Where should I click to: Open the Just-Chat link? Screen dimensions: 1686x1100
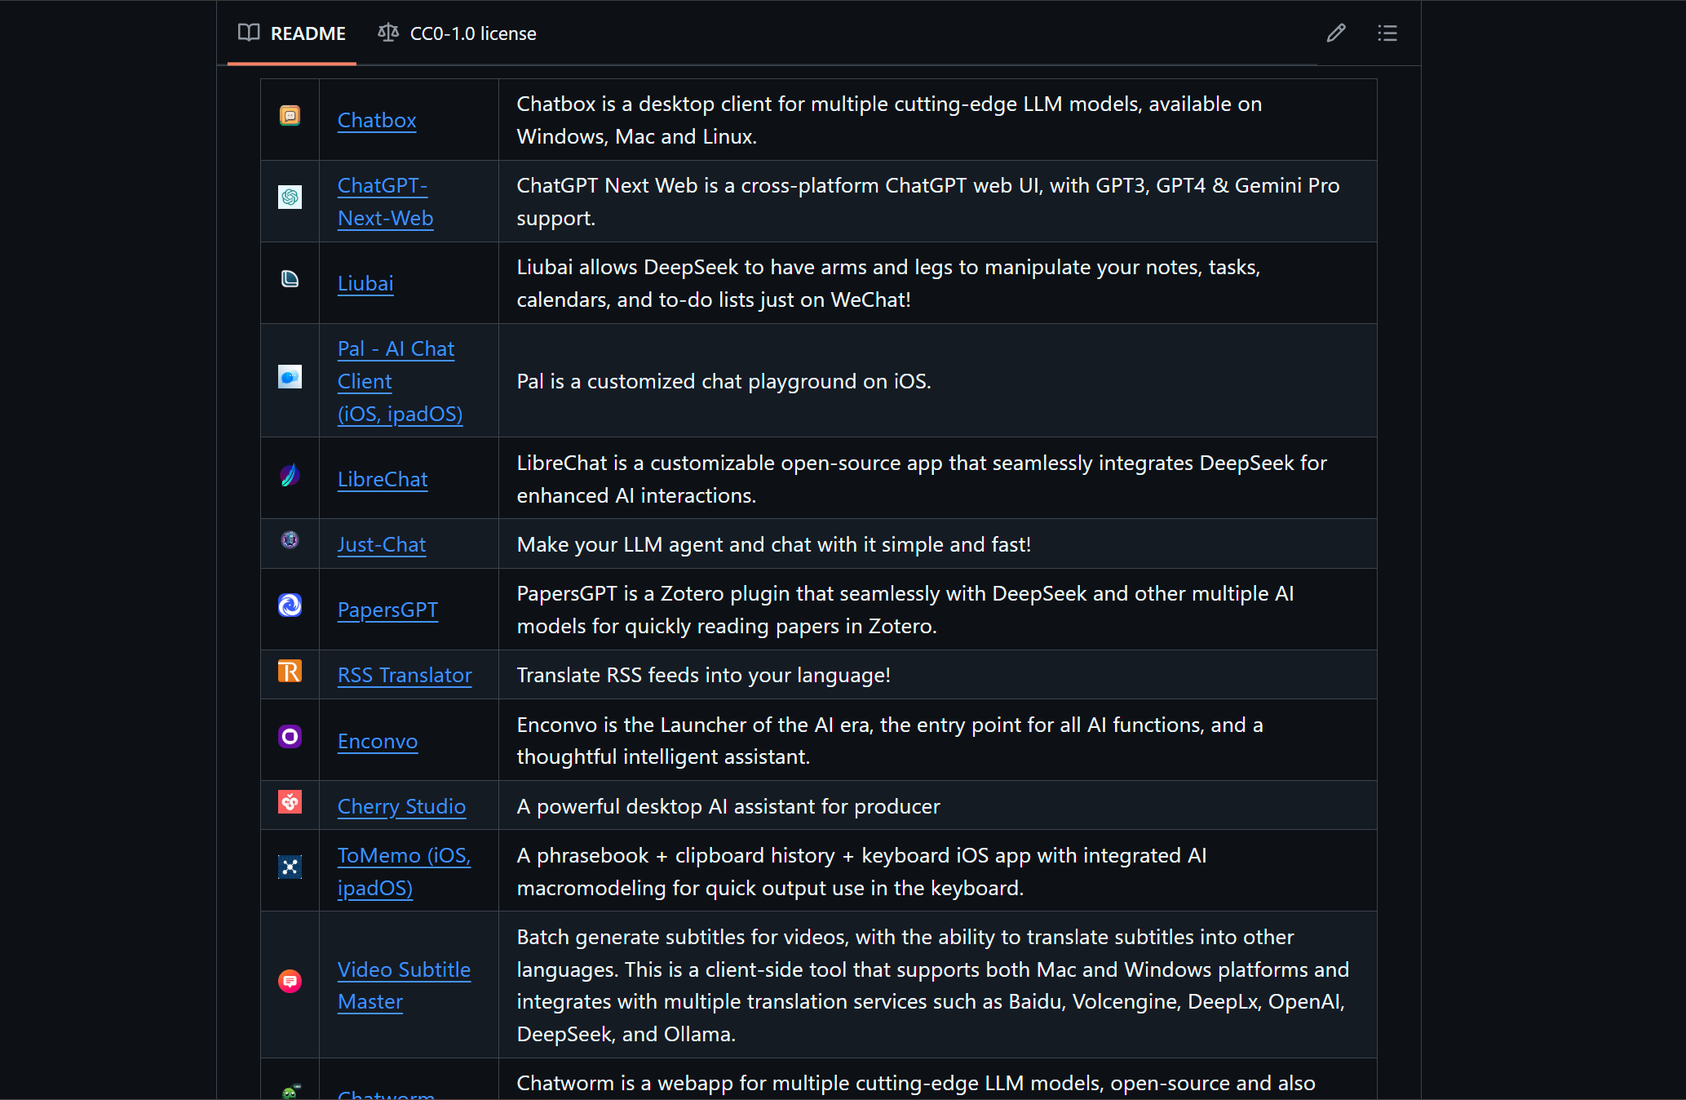click(382, 544)
